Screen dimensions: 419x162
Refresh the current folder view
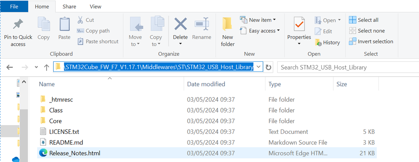[x=268, y=68]
